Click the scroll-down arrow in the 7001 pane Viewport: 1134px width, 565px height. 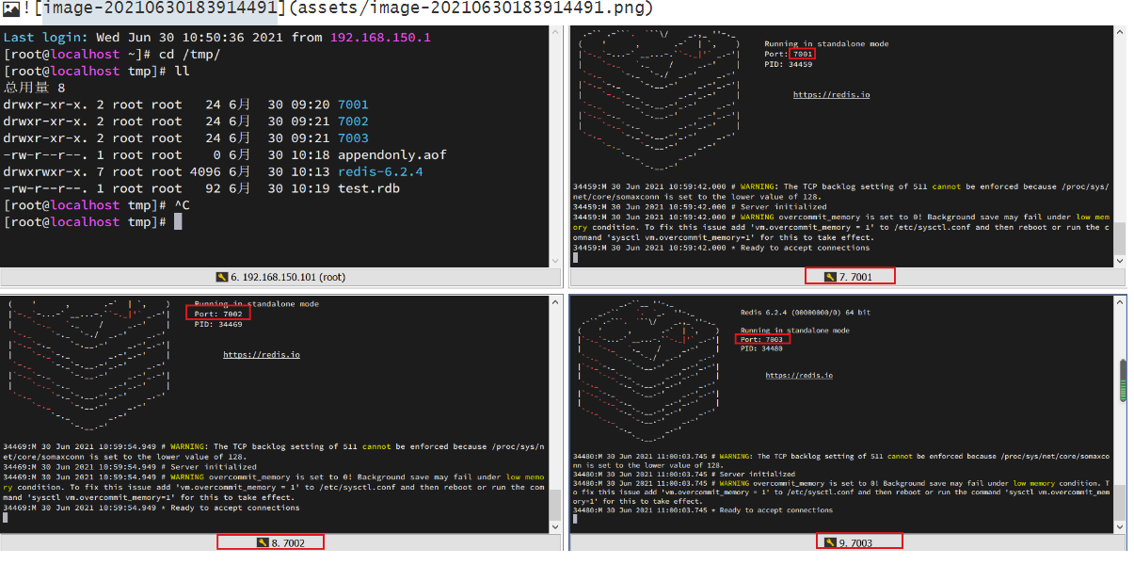pyautogui.click(x=1120, y=261)
